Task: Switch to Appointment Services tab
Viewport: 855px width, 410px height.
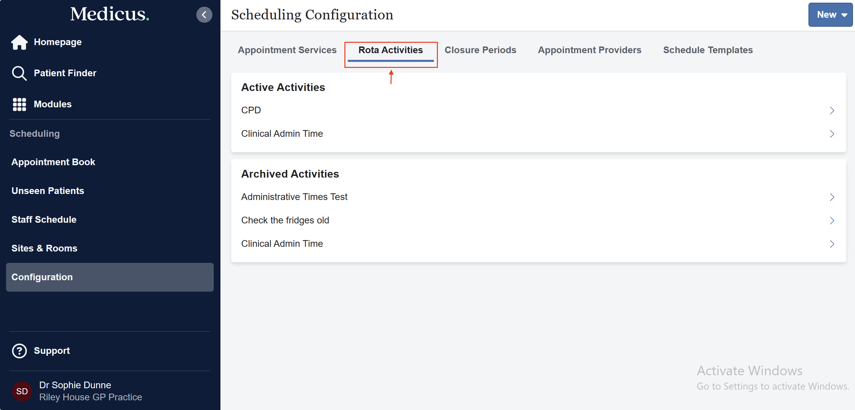Action: pyautogui.click(x=287, y=50)
